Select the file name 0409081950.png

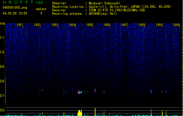15,8
